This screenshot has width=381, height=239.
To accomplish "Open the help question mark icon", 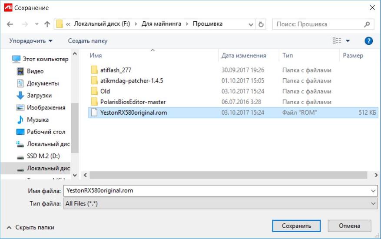I will coord(368,41).
